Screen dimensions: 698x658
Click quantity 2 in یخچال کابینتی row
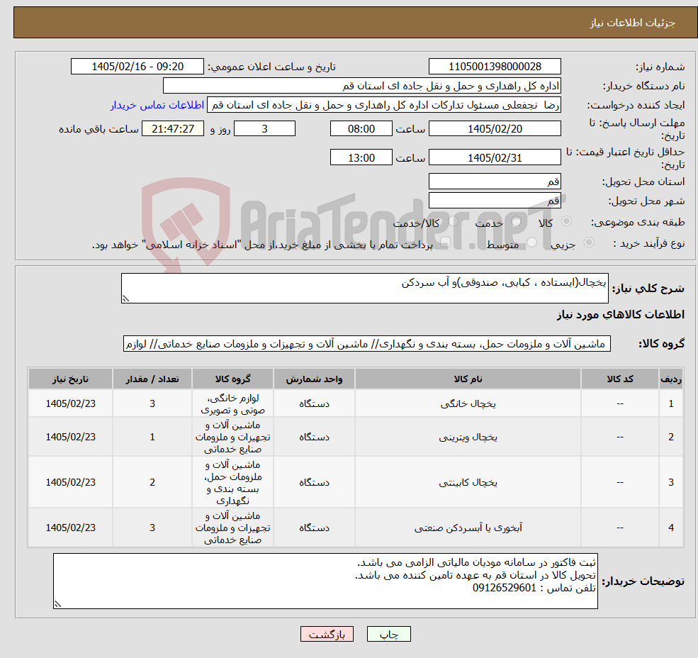click(x=152, y=482)
